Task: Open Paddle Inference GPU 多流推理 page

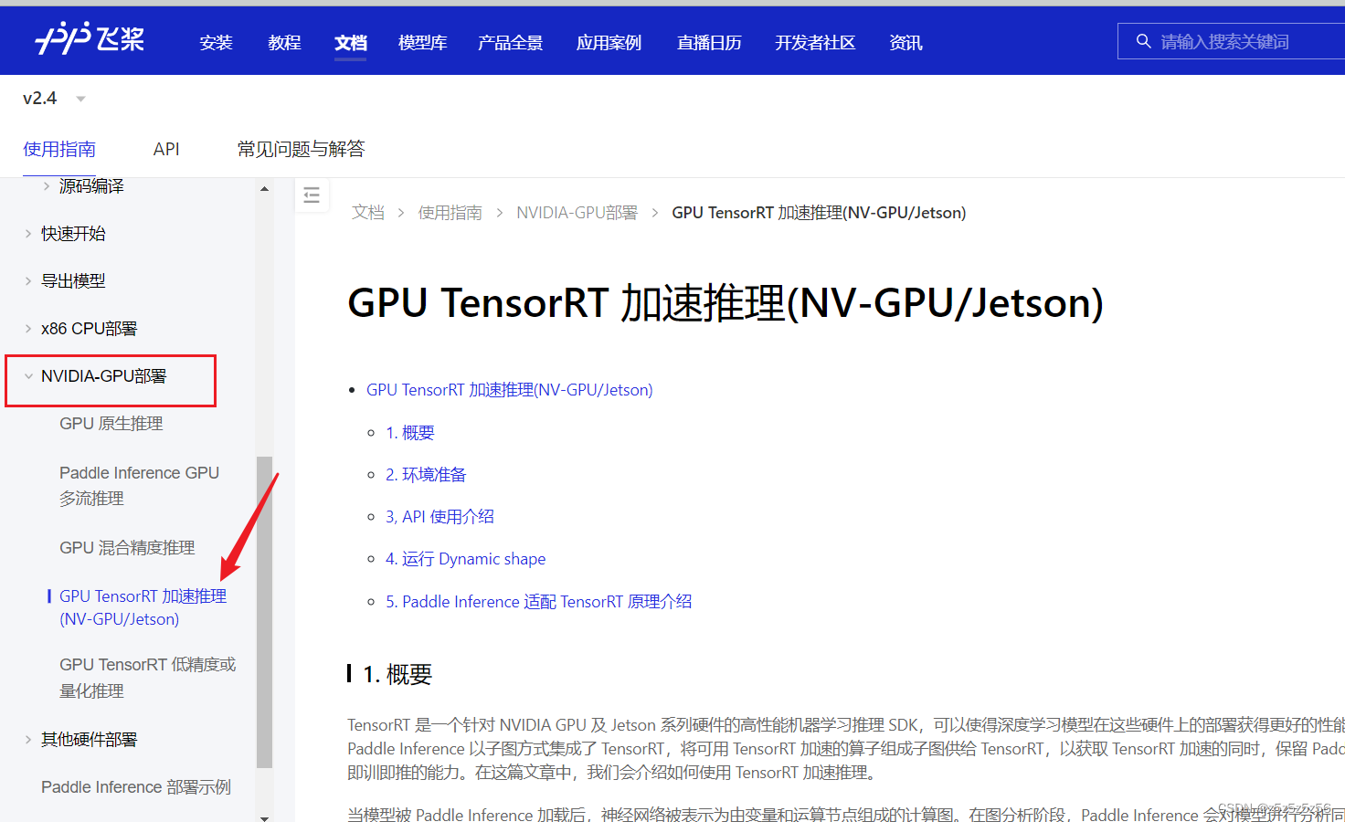Action: (139, 486)
